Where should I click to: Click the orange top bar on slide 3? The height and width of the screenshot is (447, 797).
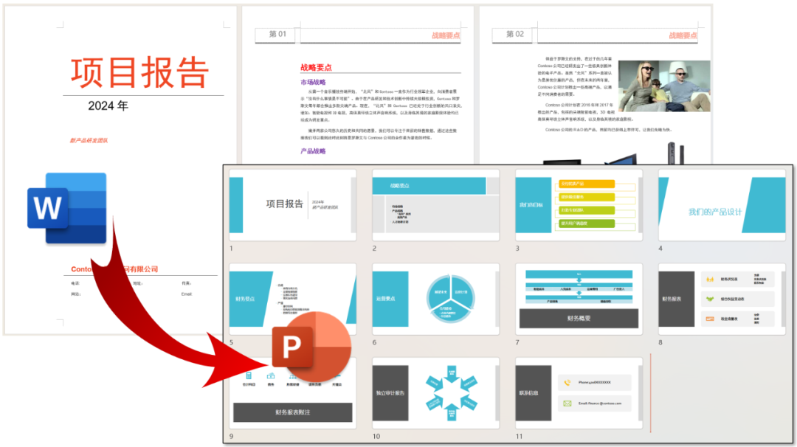587,184
